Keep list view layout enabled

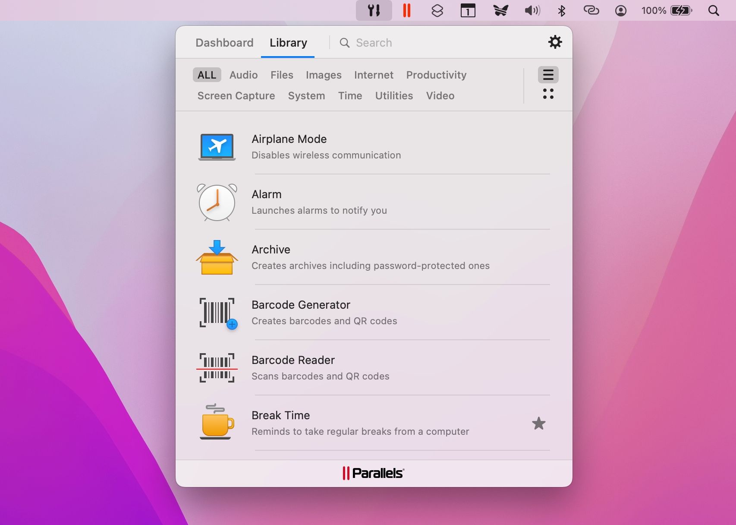click(x=548, y=74)
